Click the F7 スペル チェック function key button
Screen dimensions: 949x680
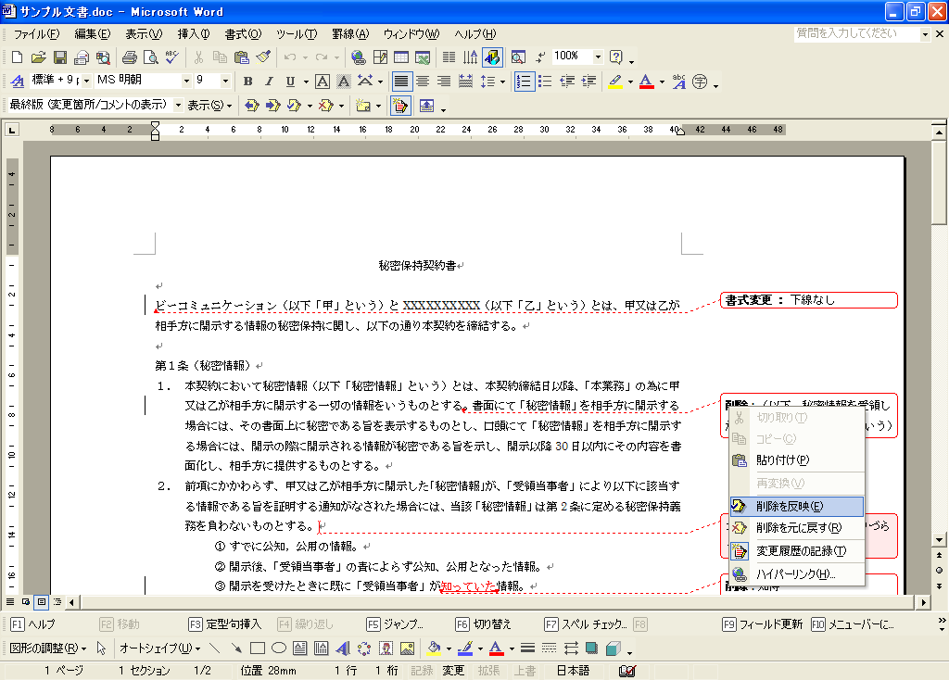pyautogui.click(x=586, y=624)
